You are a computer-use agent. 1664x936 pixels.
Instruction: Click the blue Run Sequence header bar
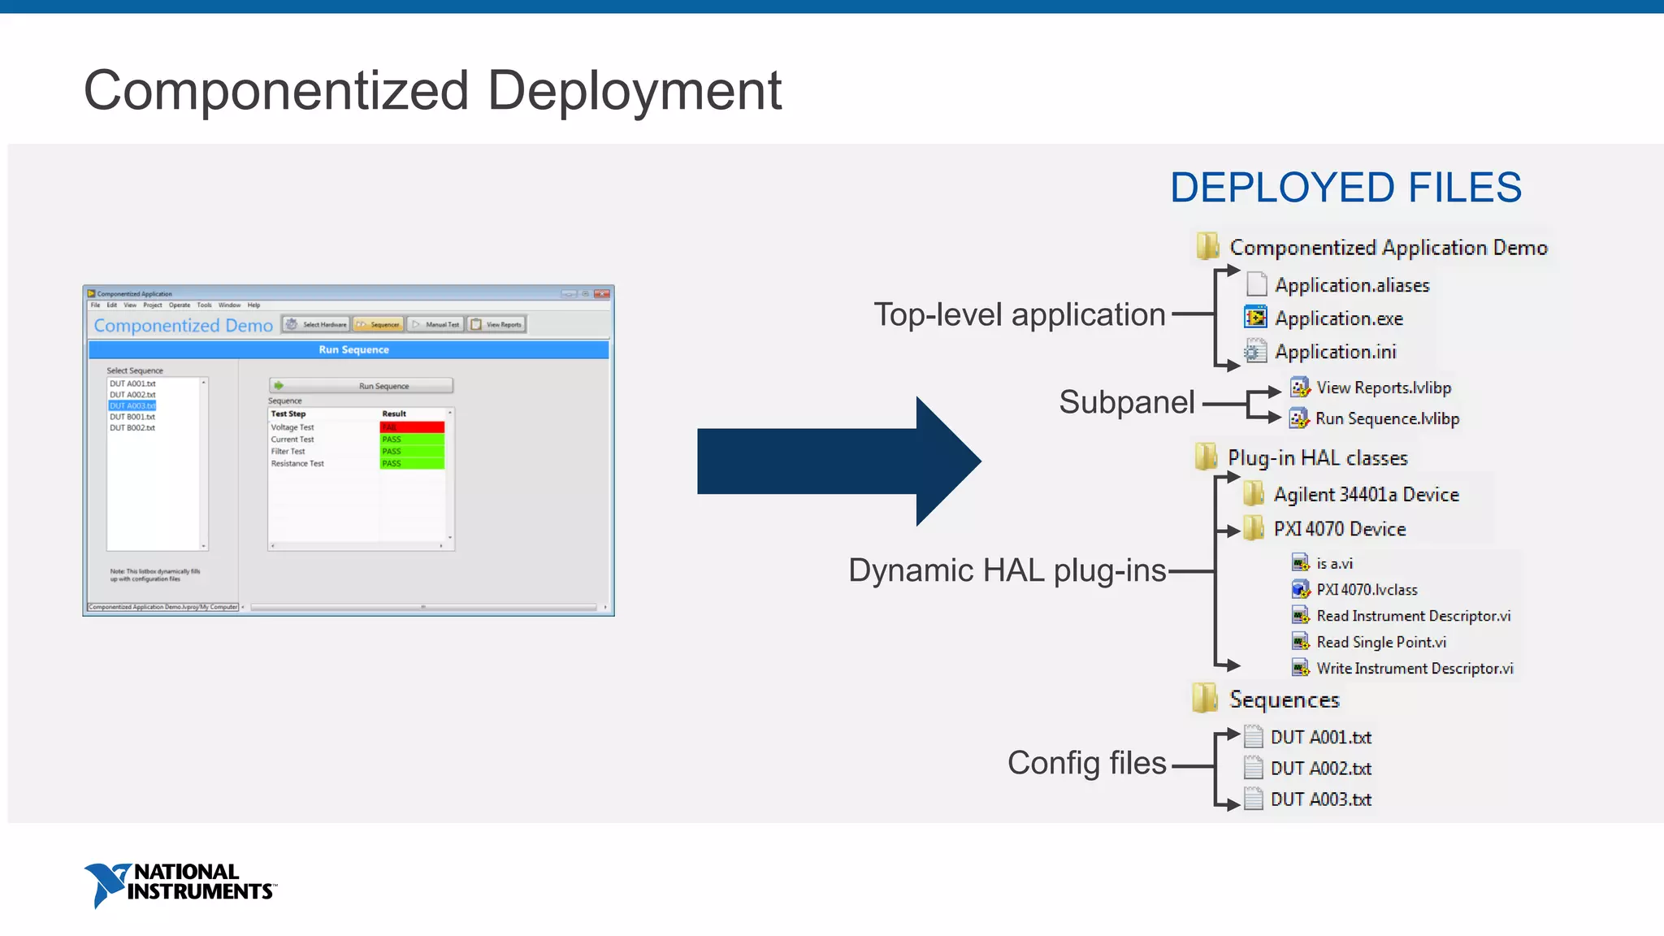click(349, 349)
